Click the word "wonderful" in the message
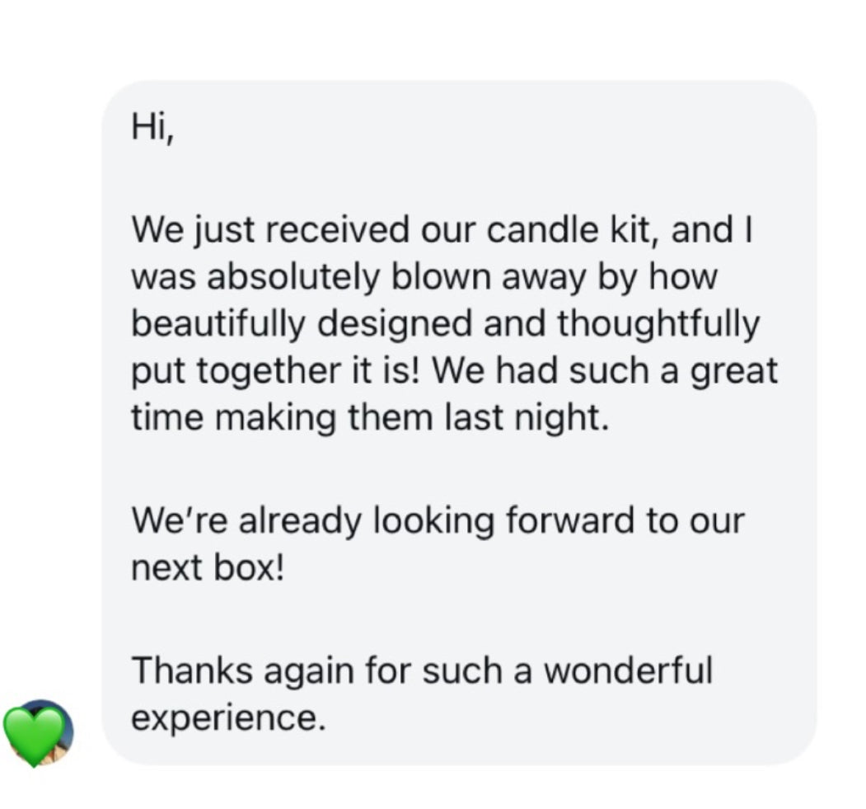The height and width of the screenshot is (809, 866). click(628, 670)
